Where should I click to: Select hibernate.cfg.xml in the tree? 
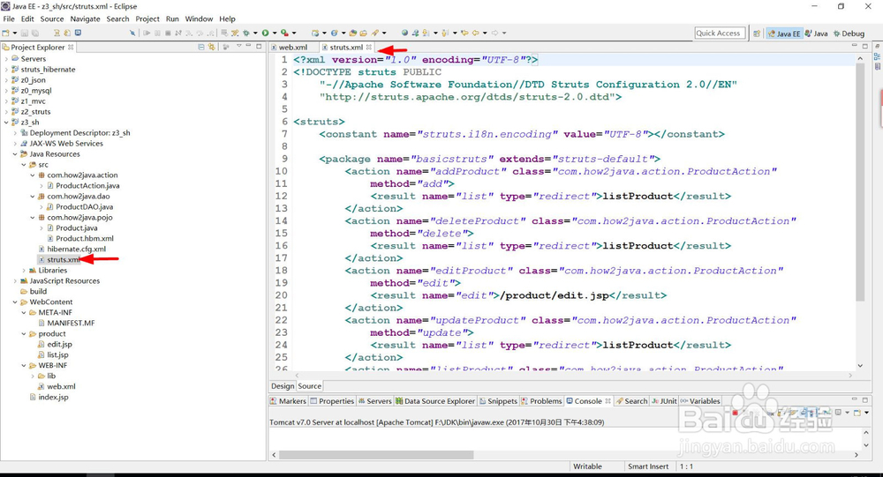(x=76, y=250)
